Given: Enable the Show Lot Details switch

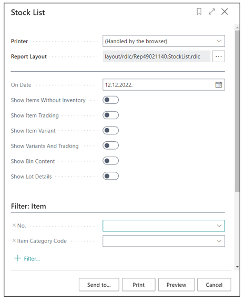Looking at the screenshot, I should (x=110, y=176).
